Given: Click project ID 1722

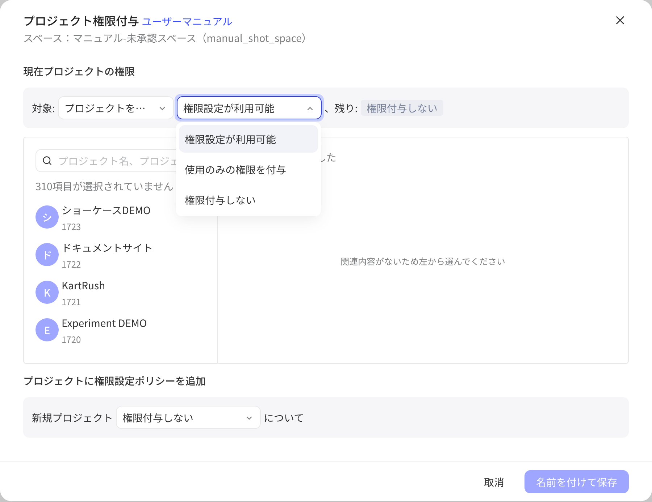Looking at the screenshot, I should point(71,264).
